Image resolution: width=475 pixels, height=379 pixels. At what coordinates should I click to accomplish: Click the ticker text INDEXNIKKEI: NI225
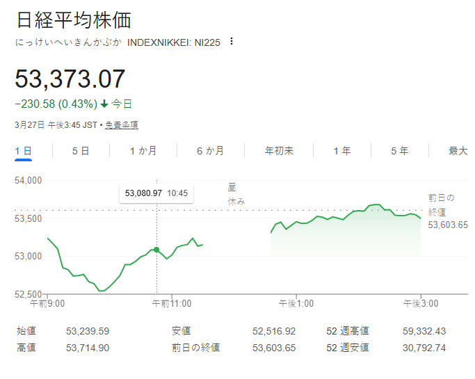174,42
